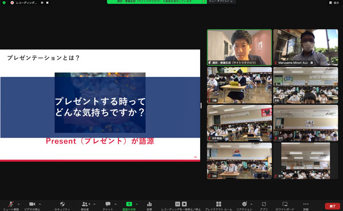Click the divider handle between slide and gallery
Image resolution: width=343 pixels, height=211 pixels.
point(201,105)
